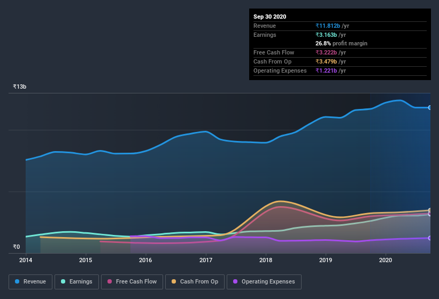The height and width of the screenshot is (299, 439).
Task: Click the 2017 x-axis label
Action: (x=206, y=260)
